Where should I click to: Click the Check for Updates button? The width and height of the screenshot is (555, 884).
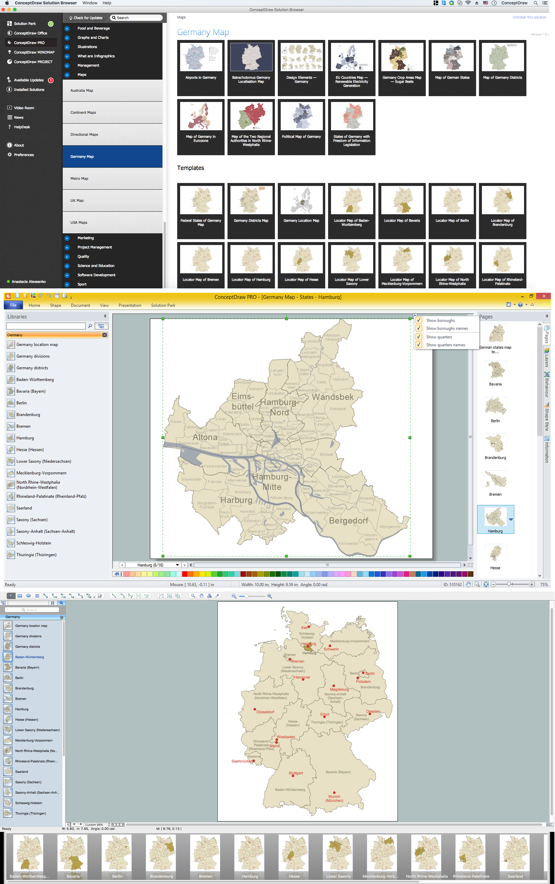[x=86, y=18]
